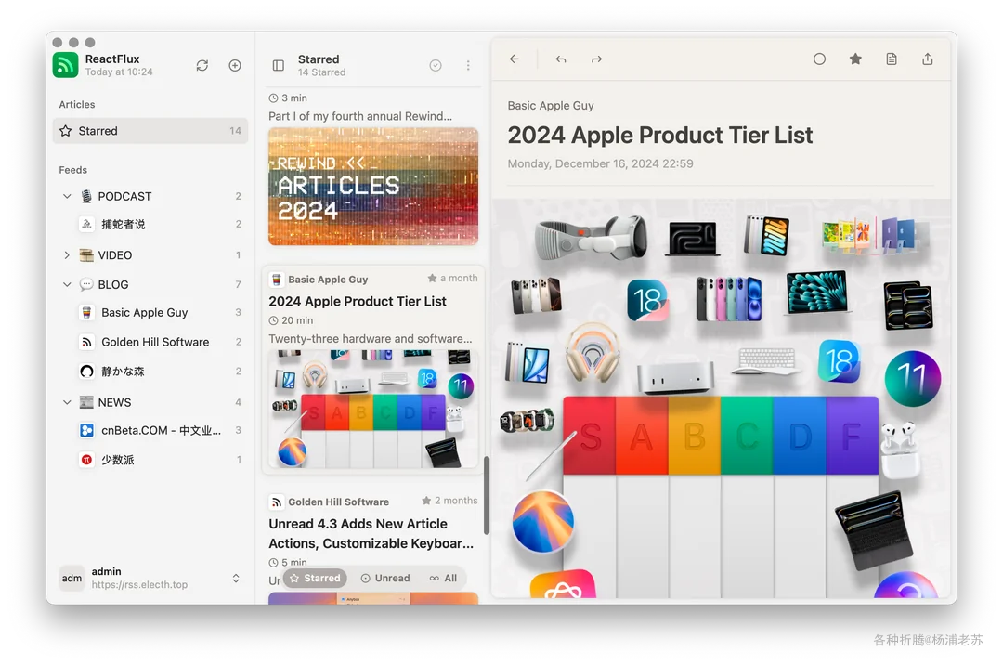1003x665 pixels.
Task: Open the 捕蛇者说 feed
Action: pos(150,225)
